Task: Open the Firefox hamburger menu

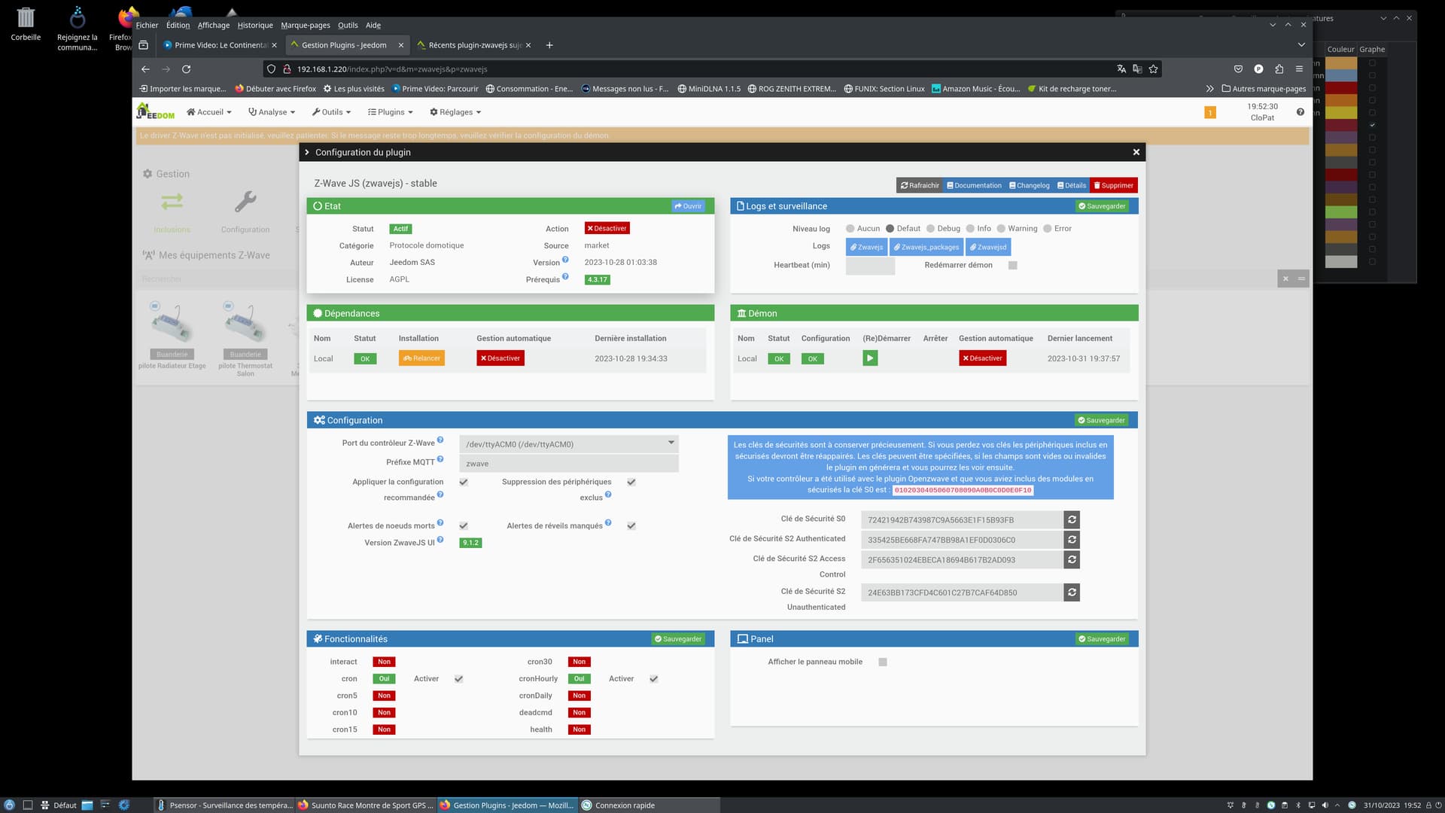Action: (1299, 69)
